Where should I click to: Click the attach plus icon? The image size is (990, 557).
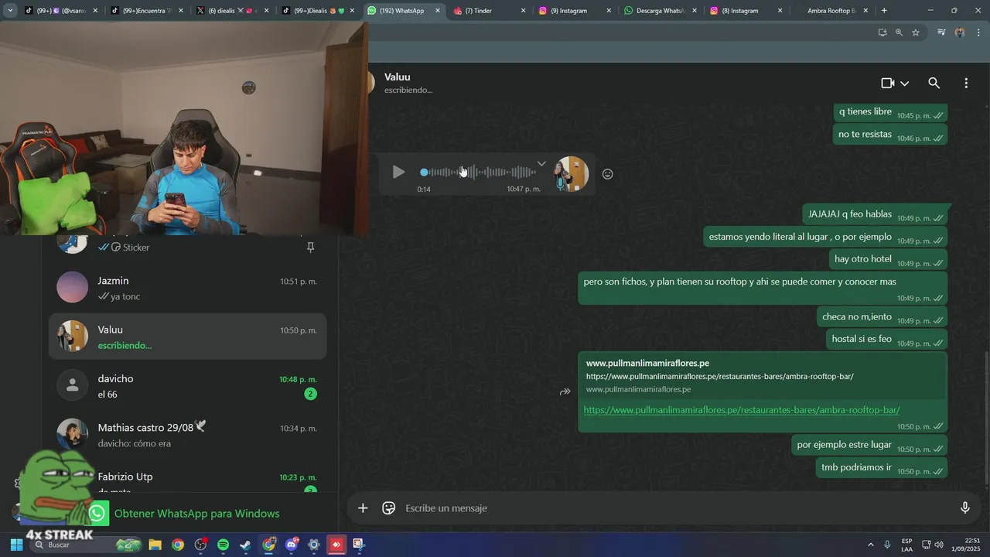click(363, 508)
